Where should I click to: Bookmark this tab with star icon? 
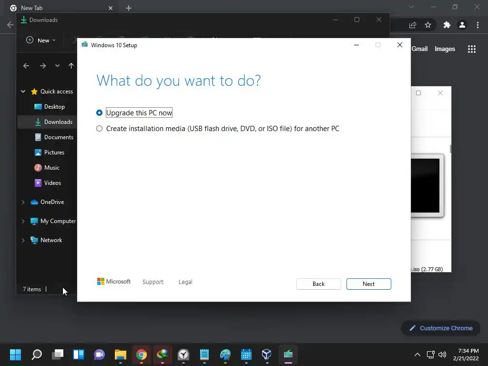[428, 25]
